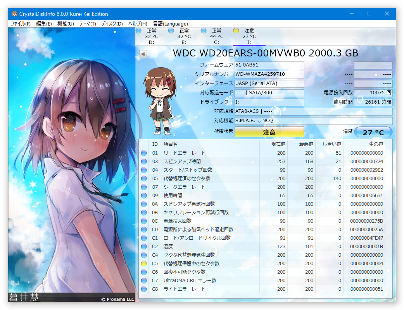Click status orb for attribute C2 温度
The width and height of the screenshot is (404, 310).
coord(144,247)
